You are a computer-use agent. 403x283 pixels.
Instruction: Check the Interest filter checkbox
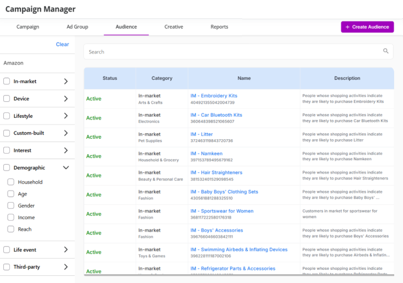pos(7,150)
